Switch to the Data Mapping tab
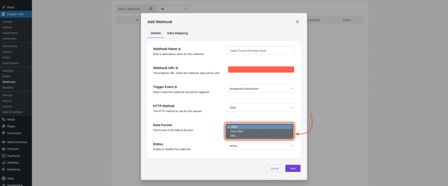 point(177,33)
